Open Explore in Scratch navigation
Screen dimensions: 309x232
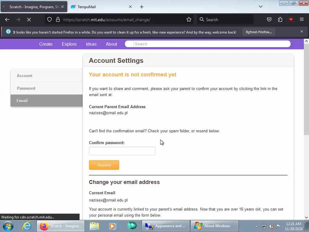click(x=69, y=44)
